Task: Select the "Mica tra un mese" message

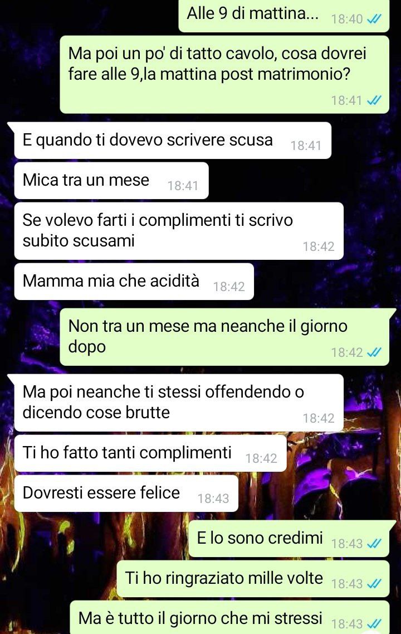Action: [x=111, y=180]
